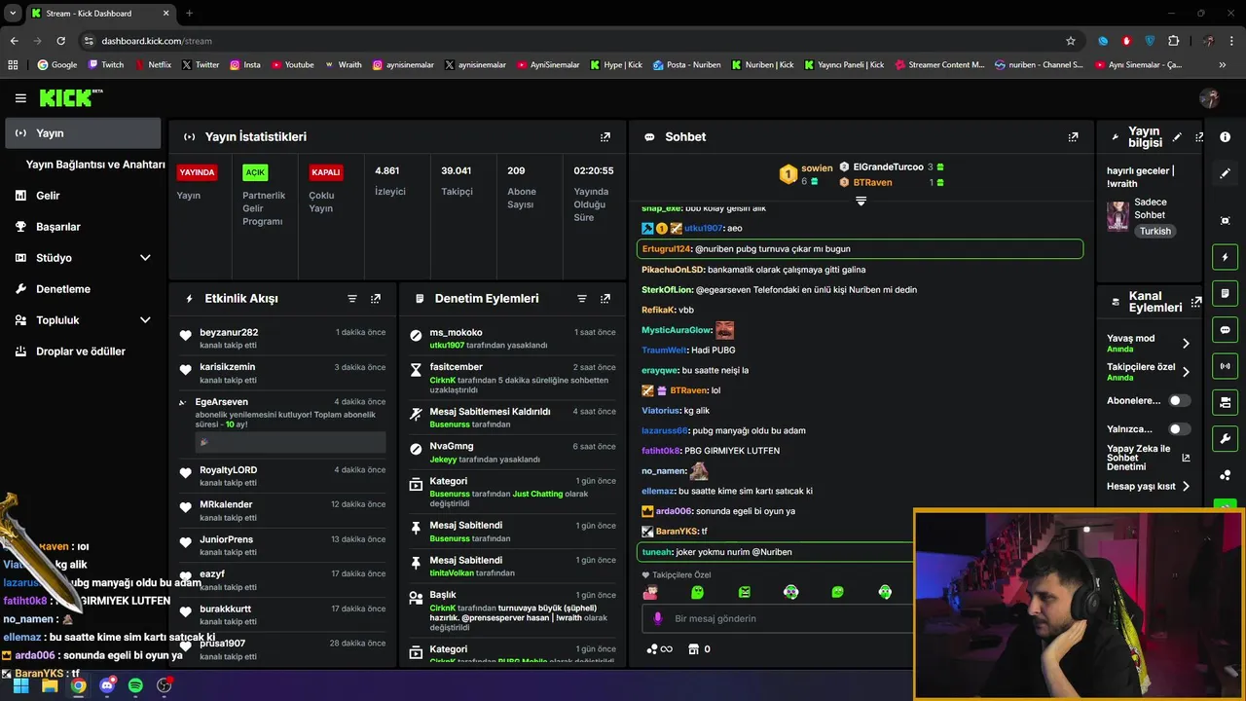Pop out the Etkinlik Akışı panel

click(376, 299)
